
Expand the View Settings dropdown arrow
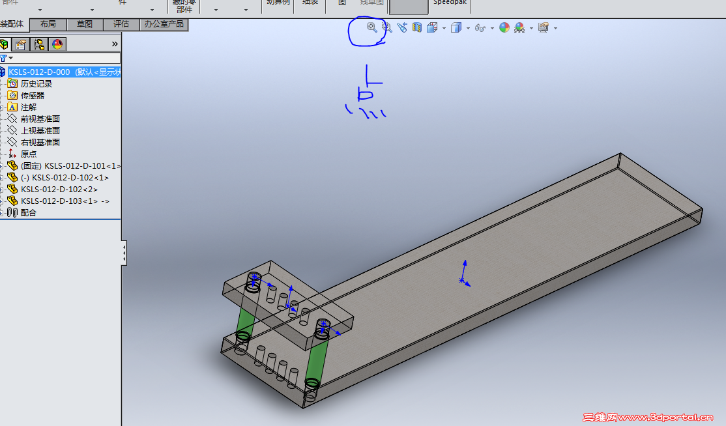(x=556, y=28)
